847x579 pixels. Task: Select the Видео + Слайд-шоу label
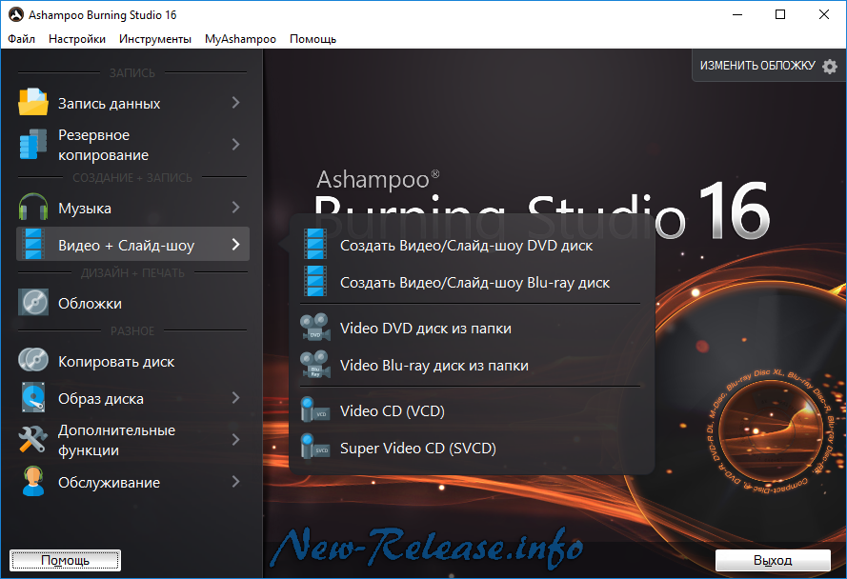coord(126,245)
